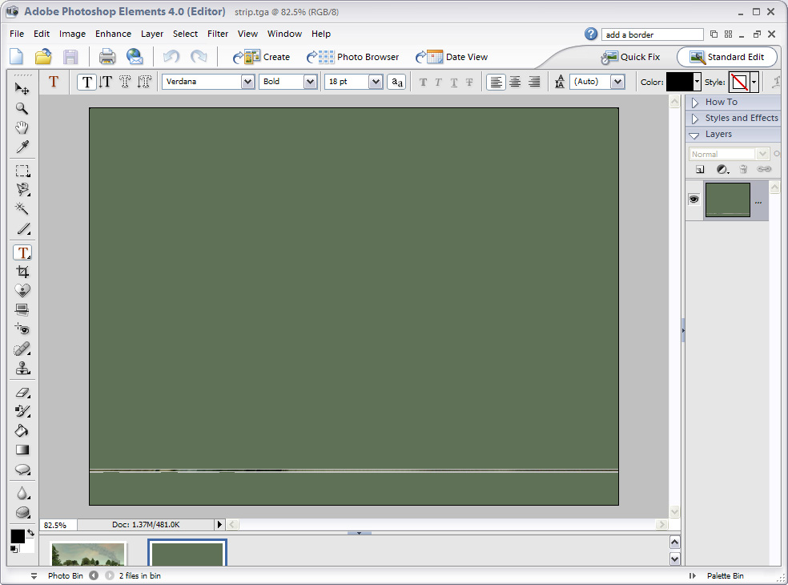Click the Create button
This screenshot has height=585, width=788.
[x=261, y=57]
